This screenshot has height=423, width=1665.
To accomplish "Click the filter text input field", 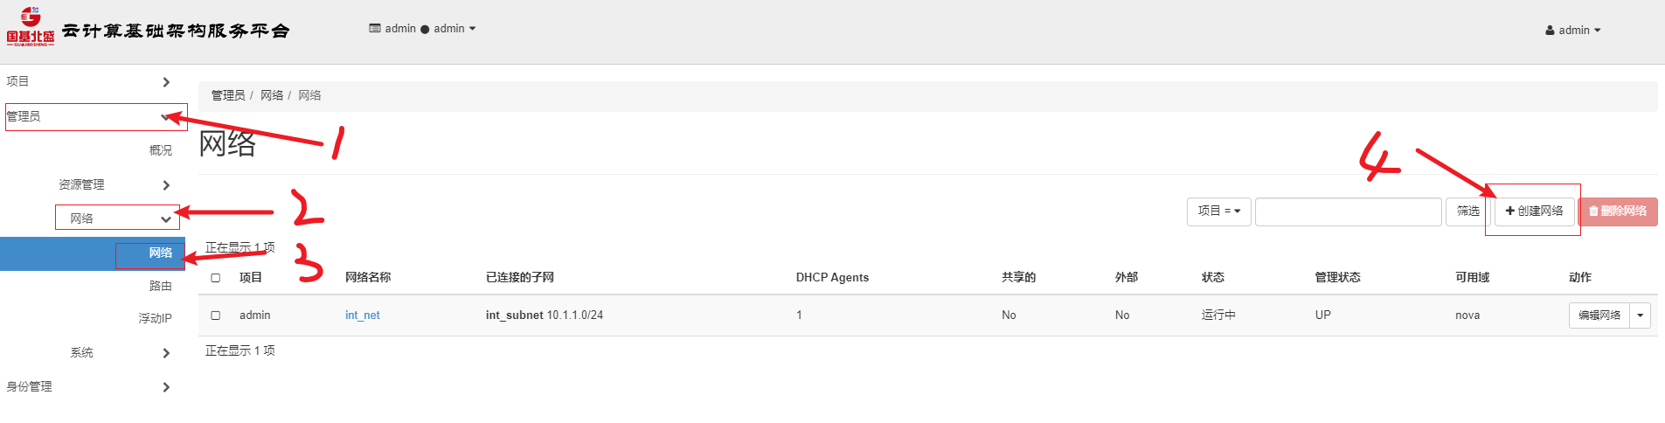I will point(1348,211).
